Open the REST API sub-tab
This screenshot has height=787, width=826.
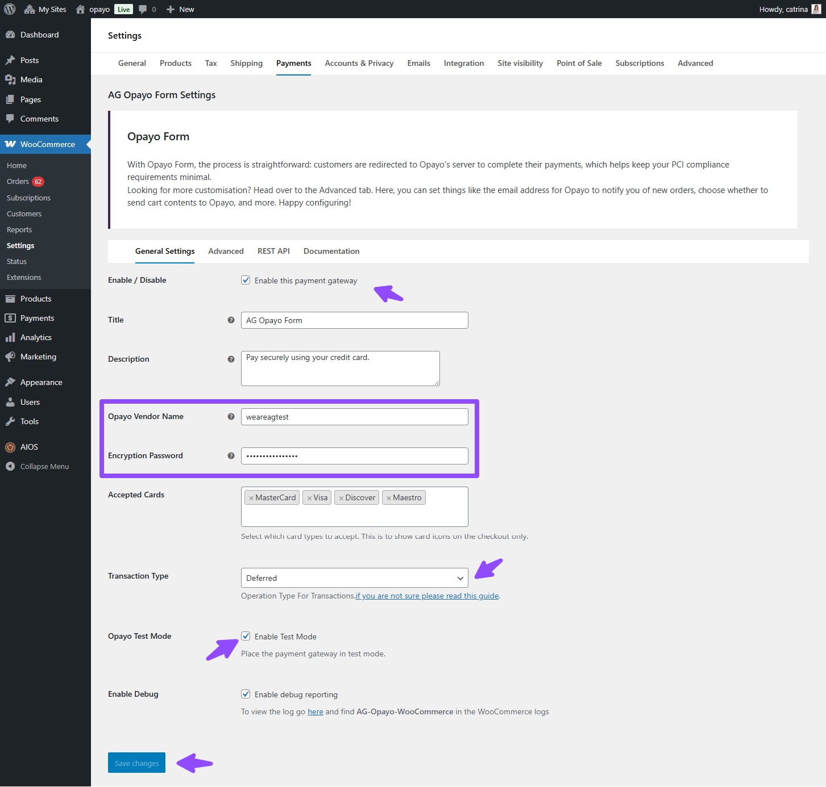273,251
